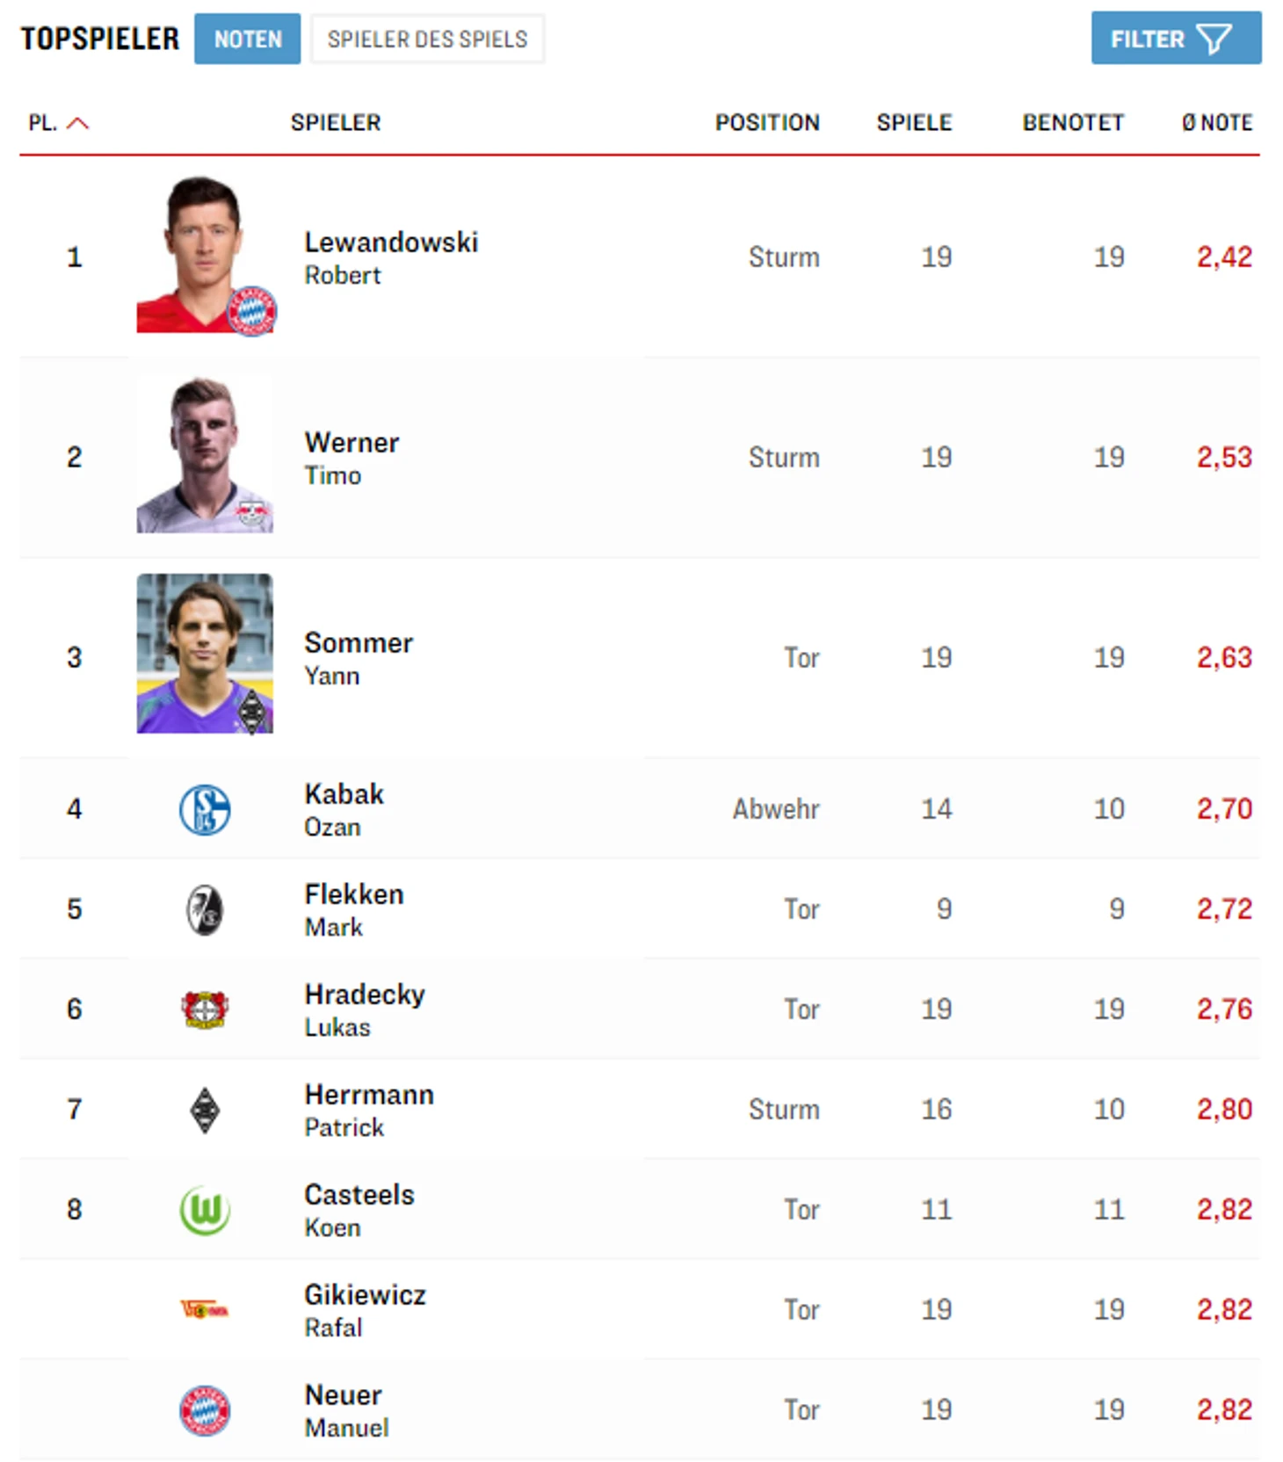The height and width of the screenshot is (1462, 1283).
Task: Click Bayer Leverkusen crest beside Hradecky
Action: tap(205, 1010)
